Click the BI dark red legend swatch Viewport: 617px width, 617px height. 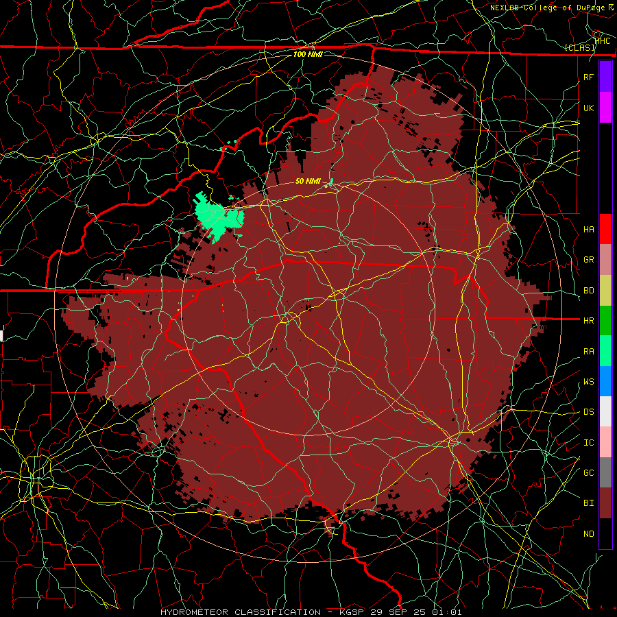click(605, 503)
